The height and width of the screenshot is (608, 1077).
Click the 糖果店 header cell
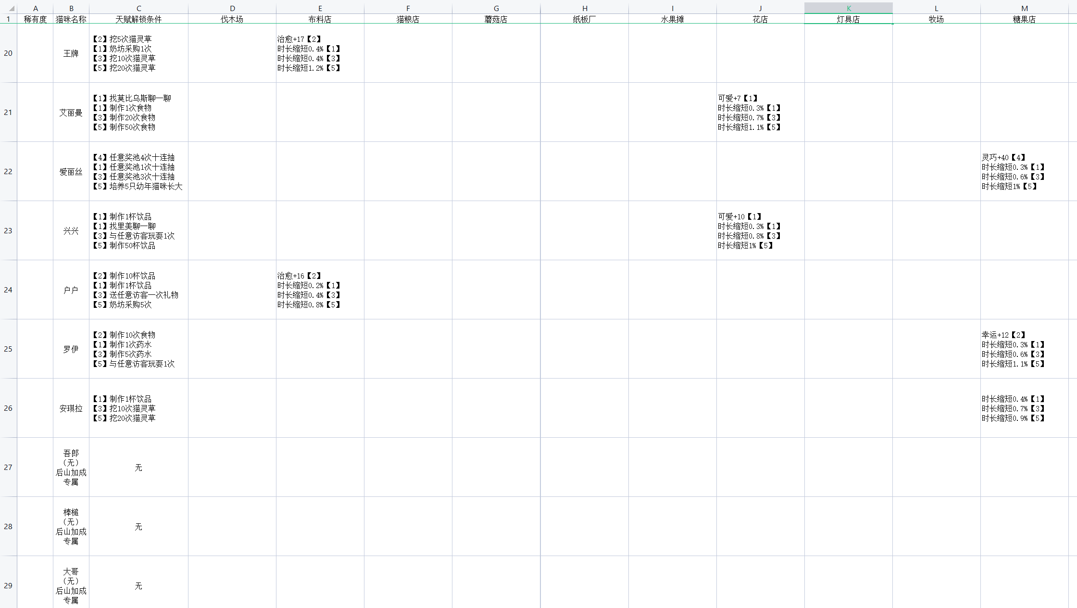[1025, 19]
